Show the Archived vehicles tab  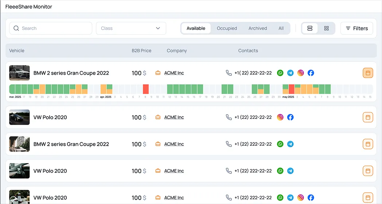click(x=257, y=28)
